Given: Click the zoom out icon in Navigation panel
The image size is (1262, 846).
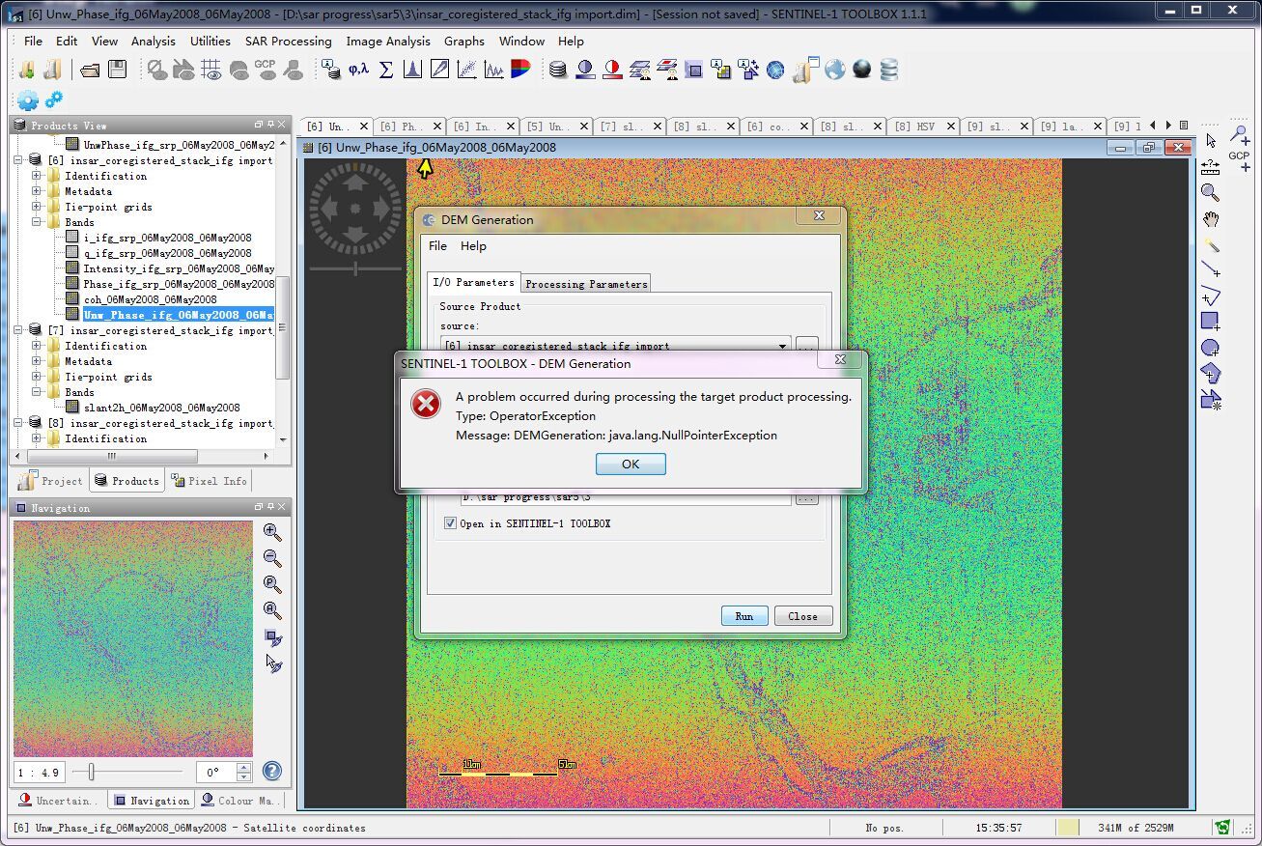Looking at the screenshot, I should click(x=273, y=558).
